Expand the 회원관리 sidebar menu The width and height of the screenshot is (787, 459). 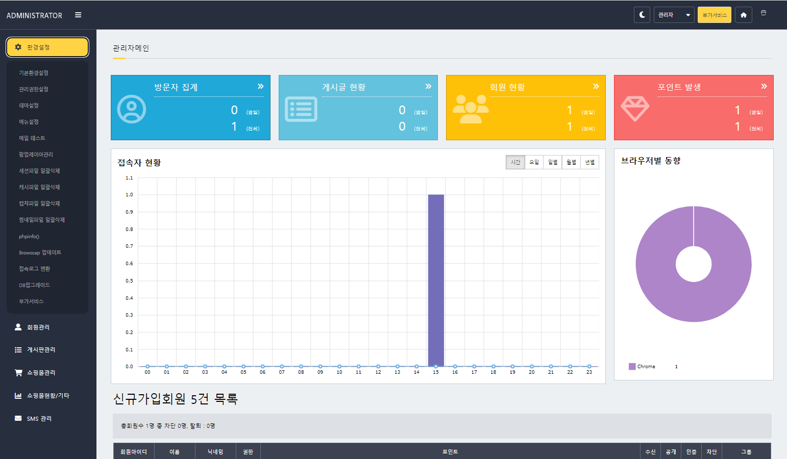(38, 327)
